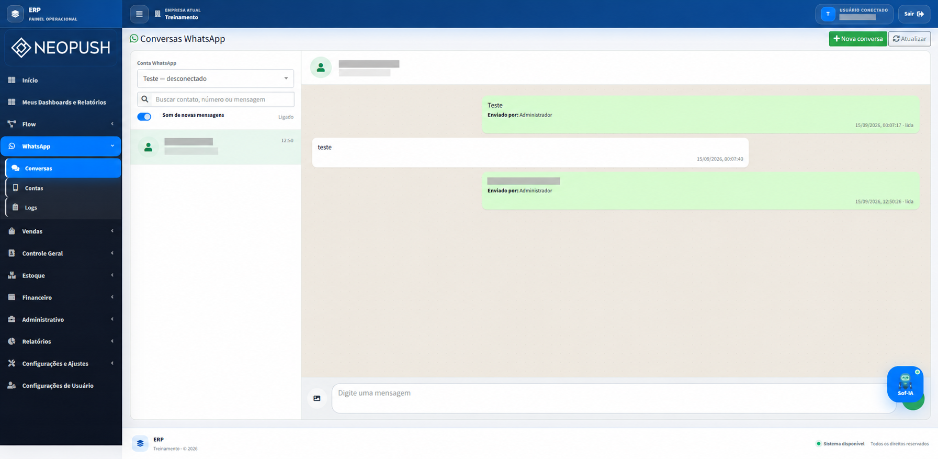Screen dimensions: 938x459
Task: Open Configurações de Usuário menu item
Action: pos(61,386)
